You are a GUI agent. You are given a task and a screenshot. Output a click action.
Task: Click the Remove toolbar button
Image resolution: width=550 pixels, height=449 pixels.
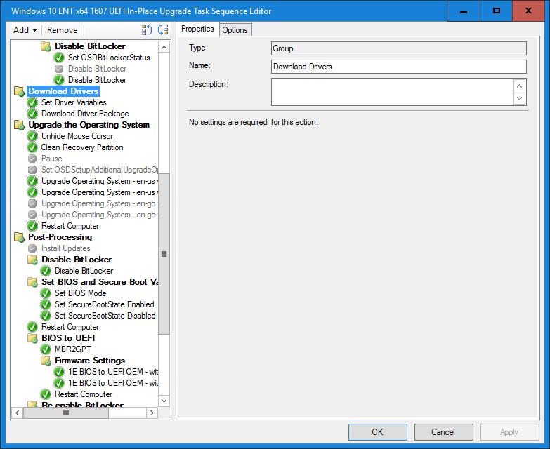coord(62,30)
